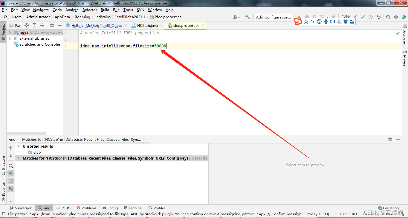This screenshot has width=408, height=218.
Task: Hide the Project panel with minus icon
Action: point(60,25)
